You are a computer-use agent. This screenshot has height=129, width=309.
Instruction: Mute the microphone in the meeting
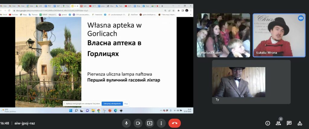click(126, 123)
